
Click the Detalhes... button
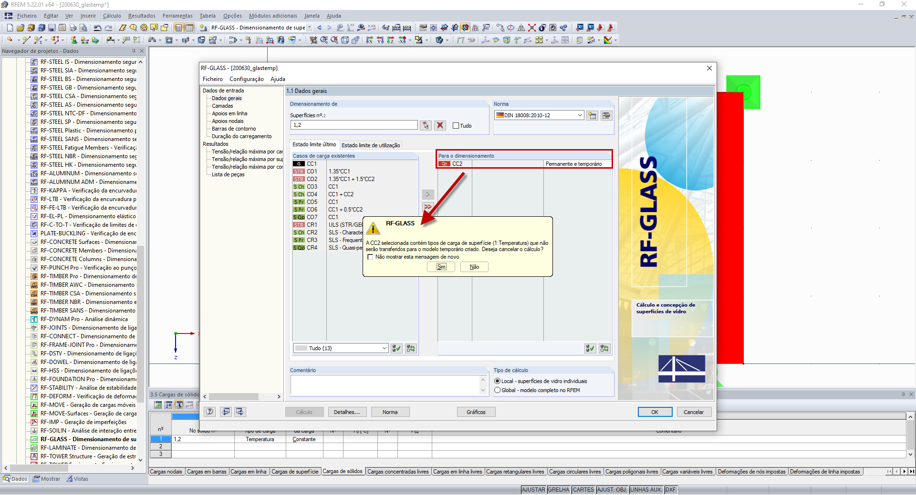347,412
